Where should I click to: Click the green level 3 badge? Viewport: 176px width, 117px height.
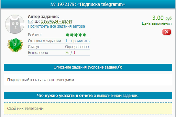tap(15, 45)
